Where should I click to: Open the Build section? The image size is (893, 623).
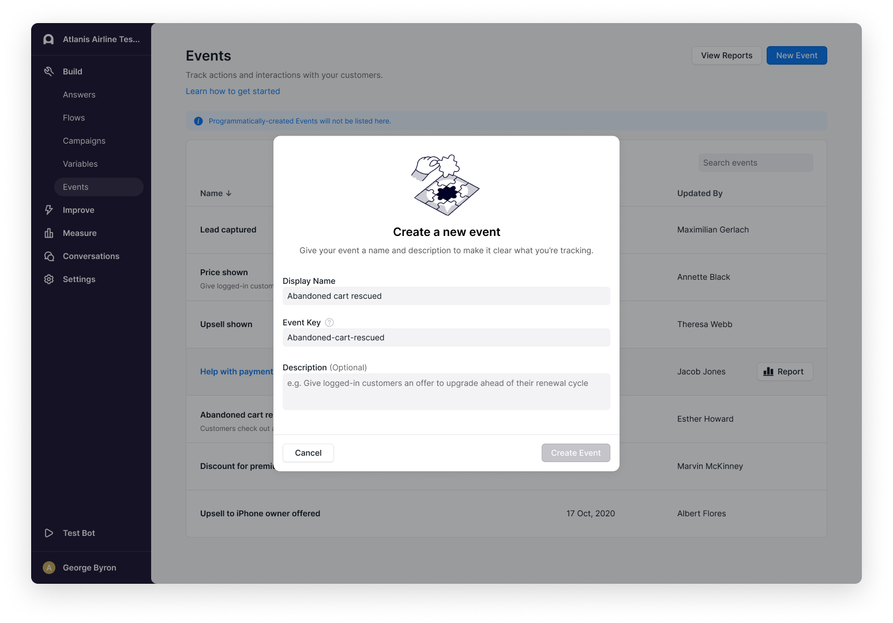[x=73, y=72]
